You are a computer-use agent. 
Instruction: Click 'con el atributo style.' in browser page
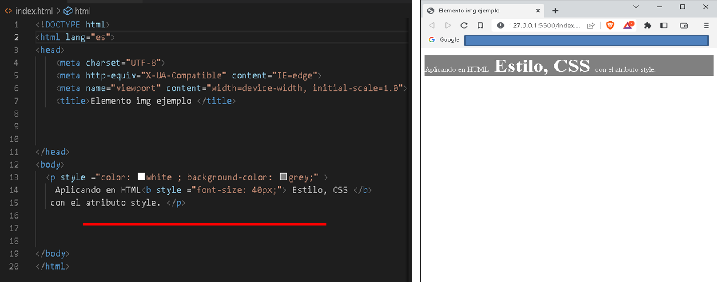coord(625,69)
